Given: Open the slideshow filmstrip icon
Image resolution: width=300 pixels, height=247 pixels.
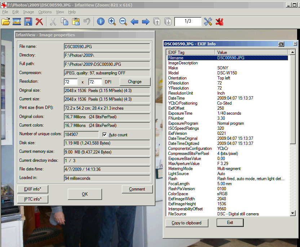Looking at the screenshot, I should click(x=17, y=22).
